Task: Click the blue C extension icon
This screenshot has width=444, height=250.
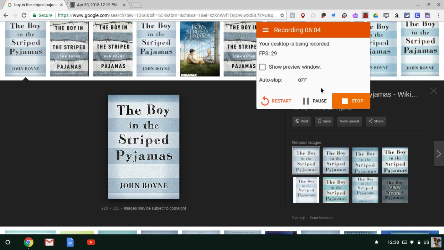Action: point(417,15)
